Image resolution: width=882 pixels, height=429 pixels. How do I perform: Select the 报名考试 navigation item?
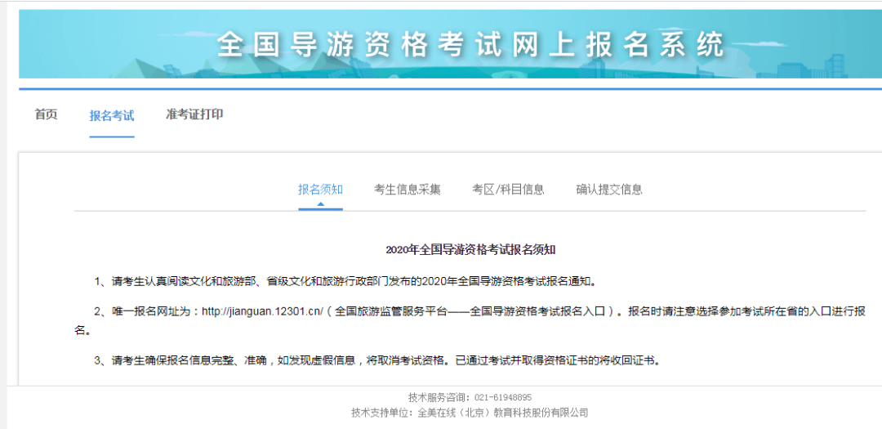(112, 116)
